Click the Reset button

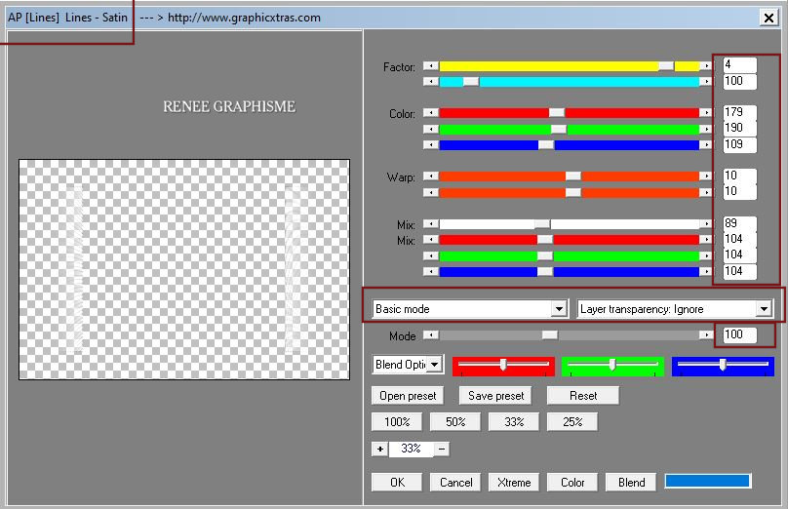click(x=583, y=396)
